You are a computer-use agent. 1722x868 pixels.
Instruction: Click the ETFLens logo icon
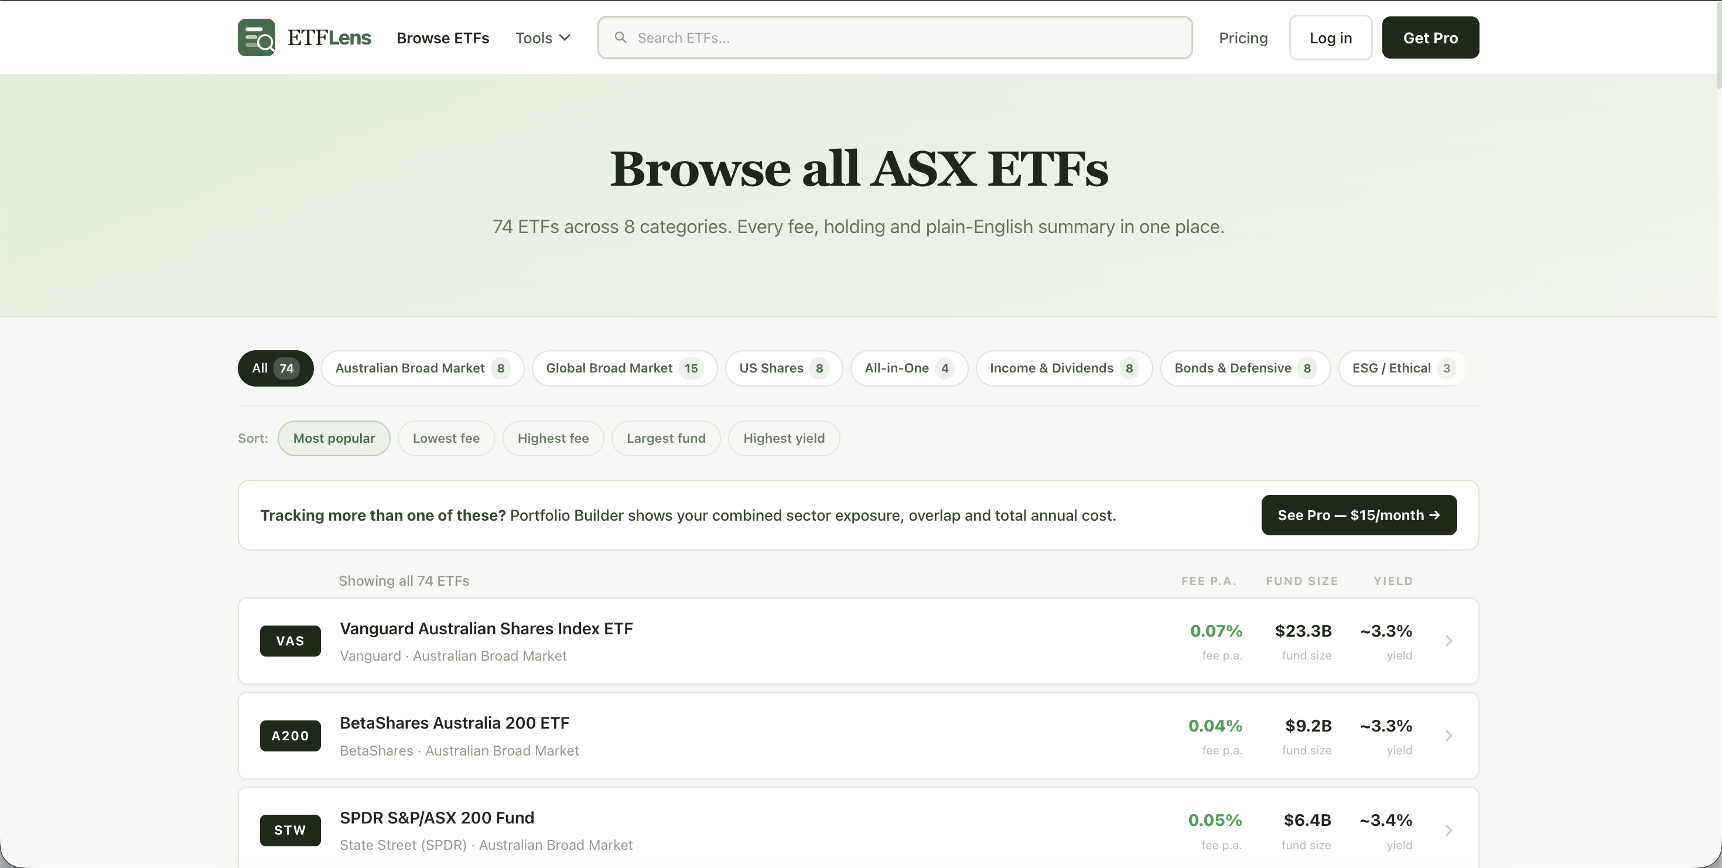coord(256,37)
